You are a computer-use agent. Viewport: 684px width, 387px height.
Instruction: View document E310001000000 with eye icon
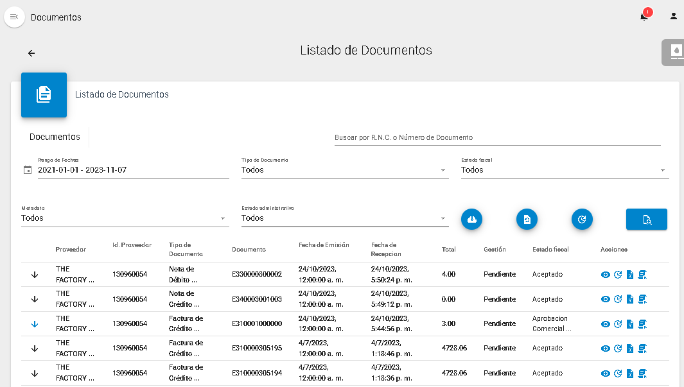[605, 324]
